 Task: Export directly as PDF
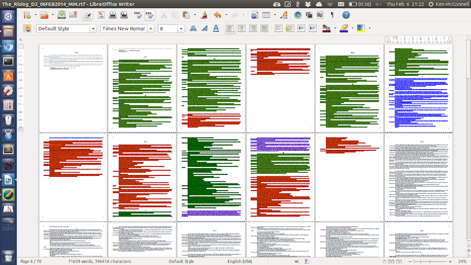(101, 15)
